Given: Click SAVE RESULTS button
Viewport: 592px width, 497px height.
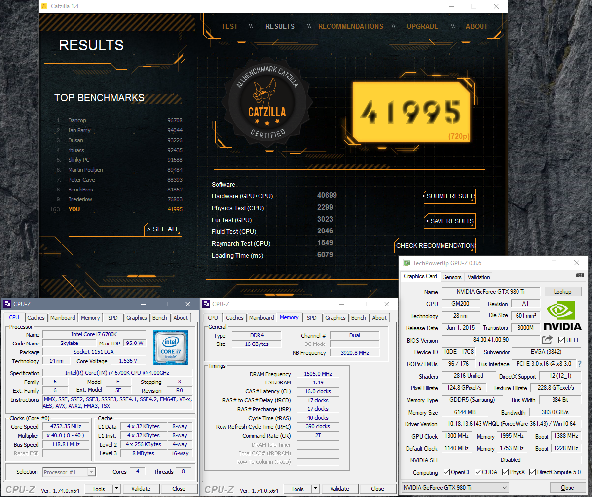Looking at the screenshot, I should click(449, 221).
